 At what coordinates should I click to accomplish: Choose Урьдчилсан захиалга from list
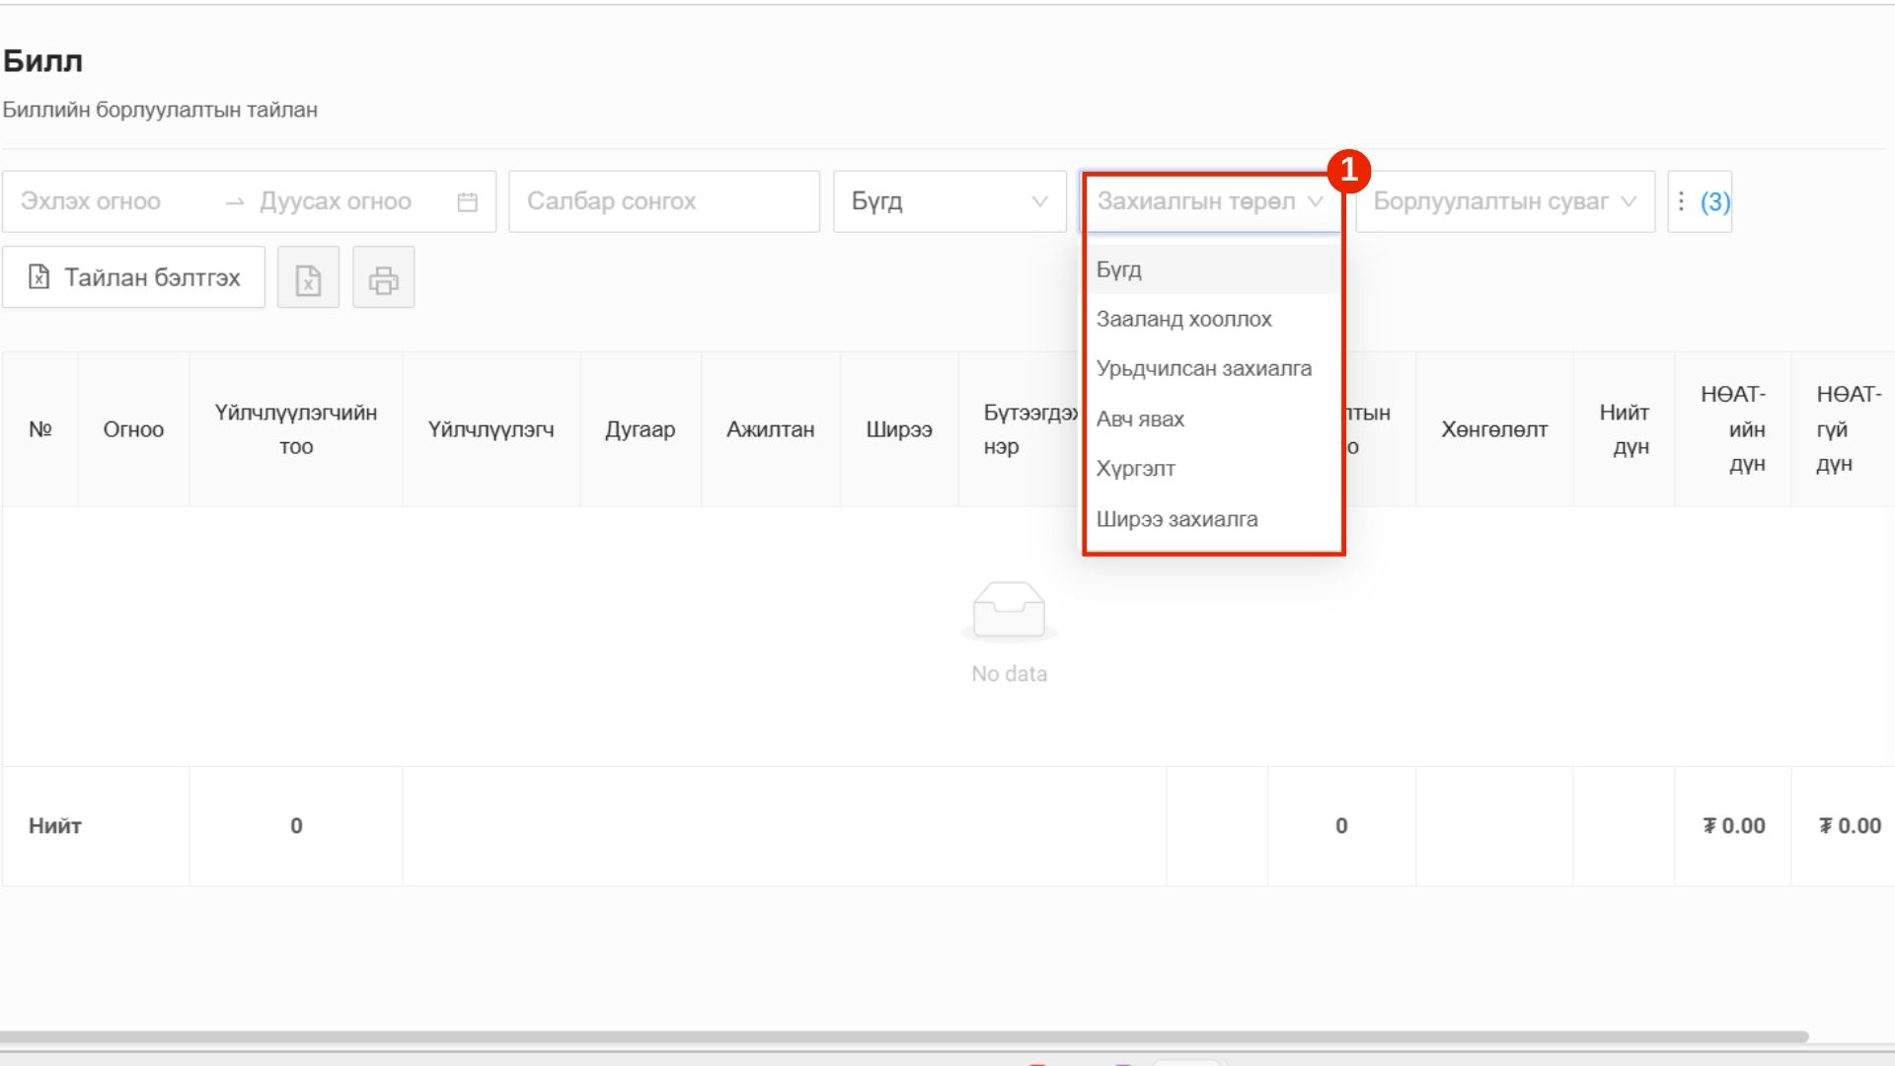point(1203,368)
